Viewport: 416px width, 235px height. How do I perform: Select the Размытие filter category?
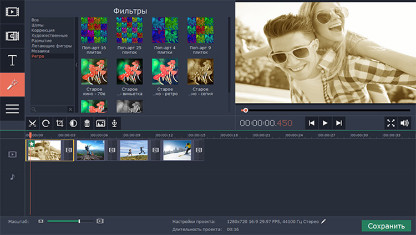42,40
